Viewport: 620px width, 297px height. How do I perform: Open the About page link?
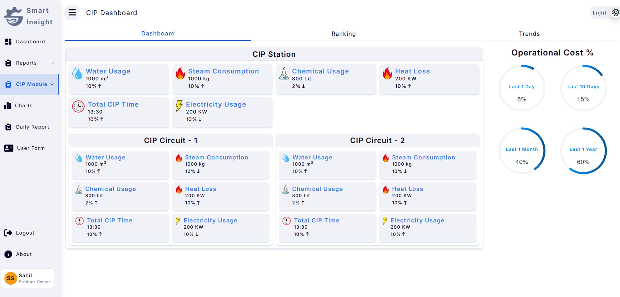pyautogui.click(x=24, y=254)
